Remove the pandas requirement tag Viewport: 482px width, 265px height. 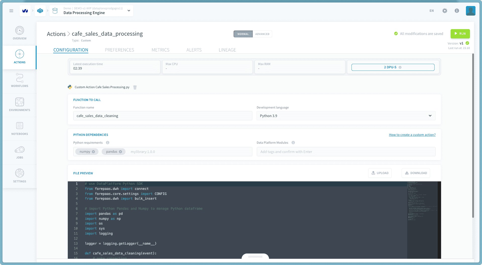[x=120, y=152]
